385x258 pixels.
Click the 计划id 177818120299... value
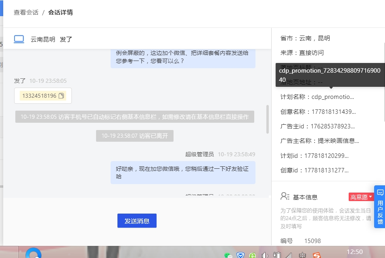click(326, 156)
